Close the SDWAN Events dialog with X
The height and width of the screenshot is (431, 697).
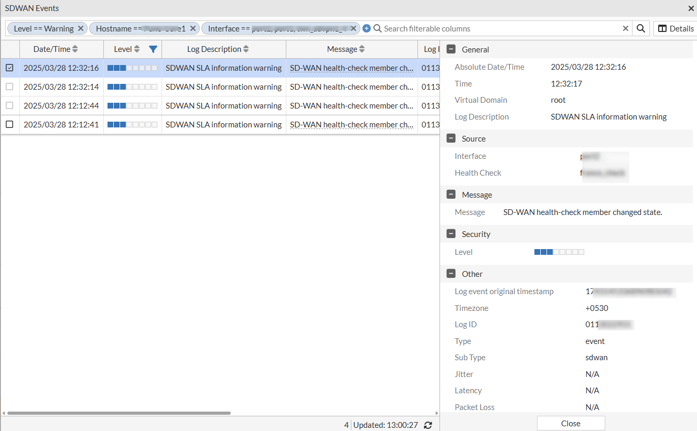coord(691,8)
